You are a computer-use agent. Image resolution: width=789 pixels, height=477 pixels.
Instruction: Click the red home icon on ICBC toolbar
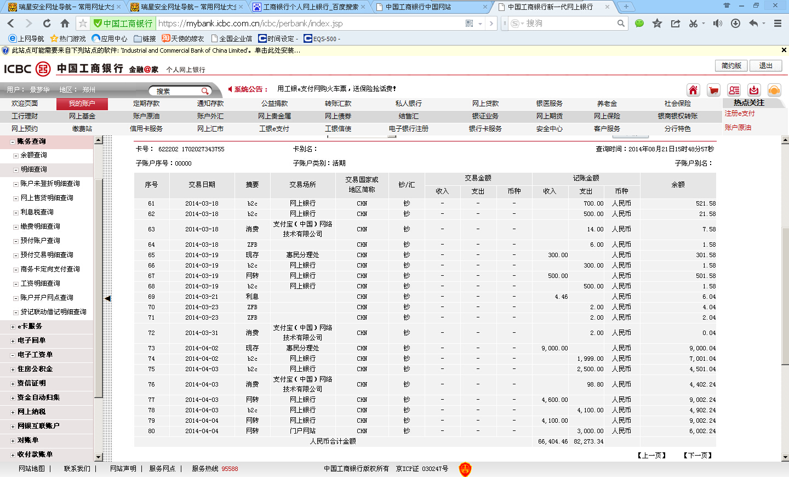click(693, 90)
